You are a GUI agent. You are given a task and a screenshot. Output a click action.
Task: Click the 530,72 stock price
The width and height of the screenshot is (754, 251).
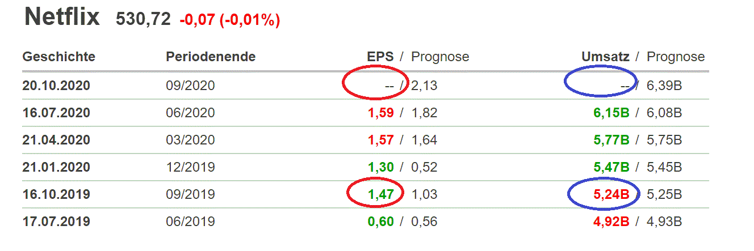point(143,20)
